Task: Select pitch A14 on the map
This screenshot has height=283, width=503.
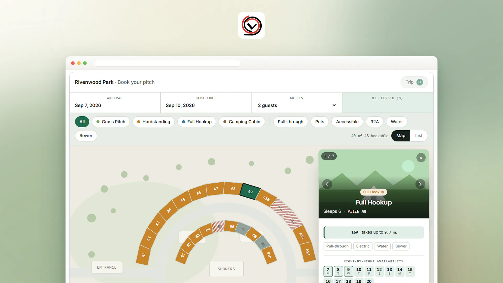Action: coord(308,252)
